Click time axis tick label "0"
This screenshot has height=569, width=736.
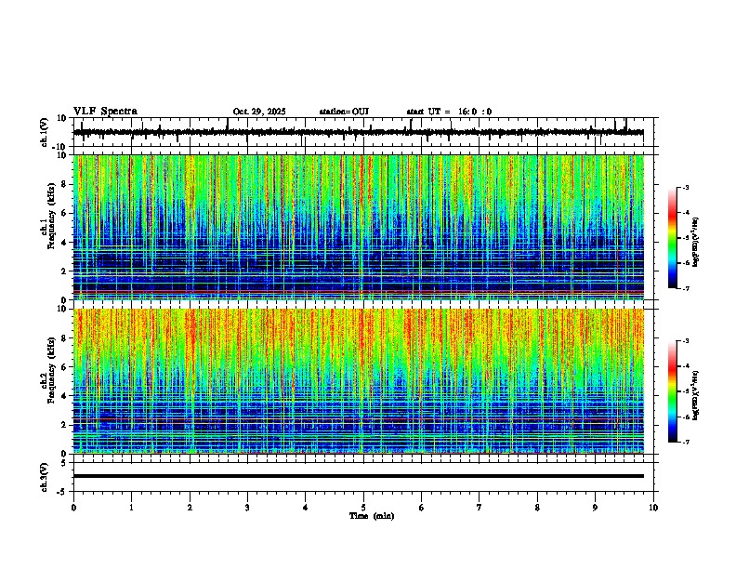73,508
